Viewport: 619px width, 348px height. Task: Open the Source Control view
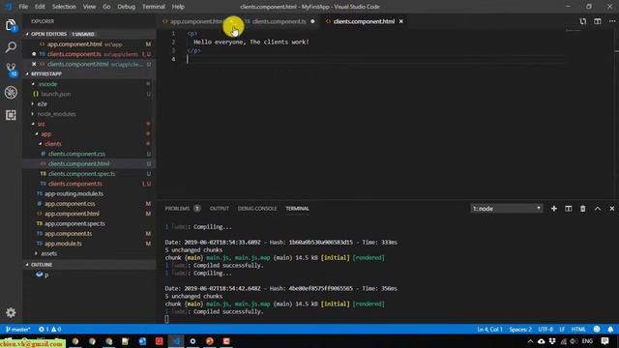pos(11,70)
